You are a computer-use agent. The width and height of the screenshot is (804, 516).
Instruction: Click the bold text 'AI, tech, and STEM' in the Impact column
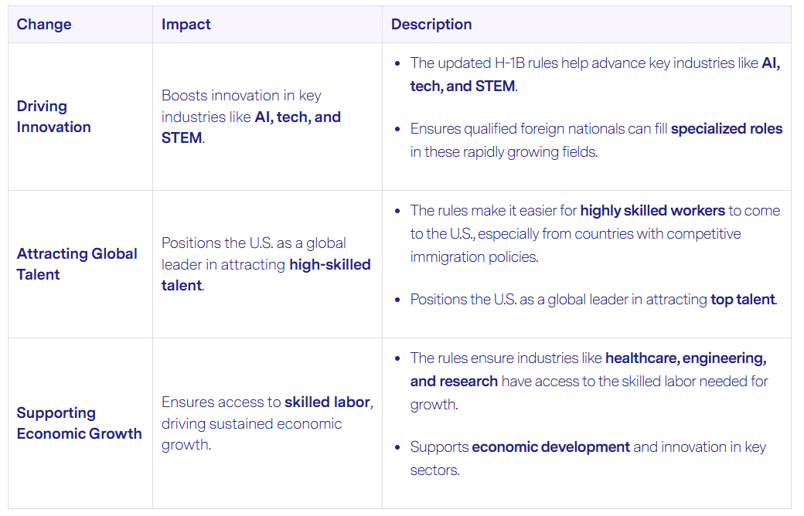tap(251, 127)
